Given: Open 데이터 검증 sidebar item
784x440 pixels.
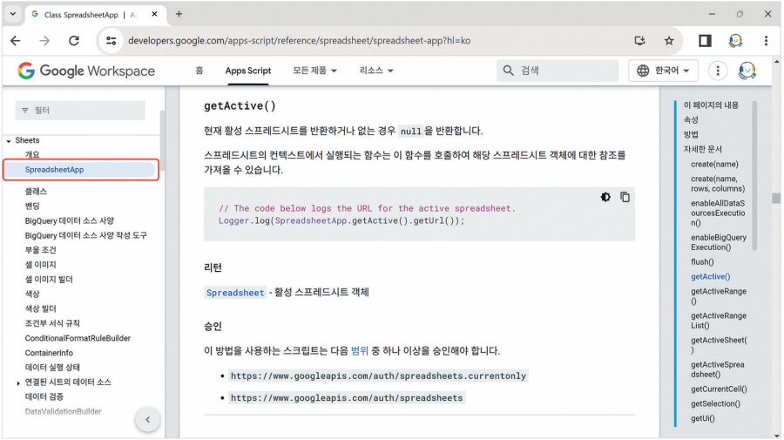Looking at the screenshot, I should click(x=44, y=396).
